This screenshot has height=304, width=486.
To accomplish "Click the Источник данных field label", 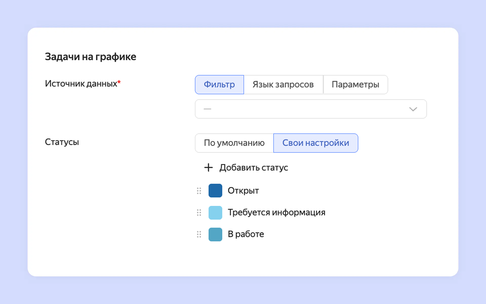I will tap(81, 84).
